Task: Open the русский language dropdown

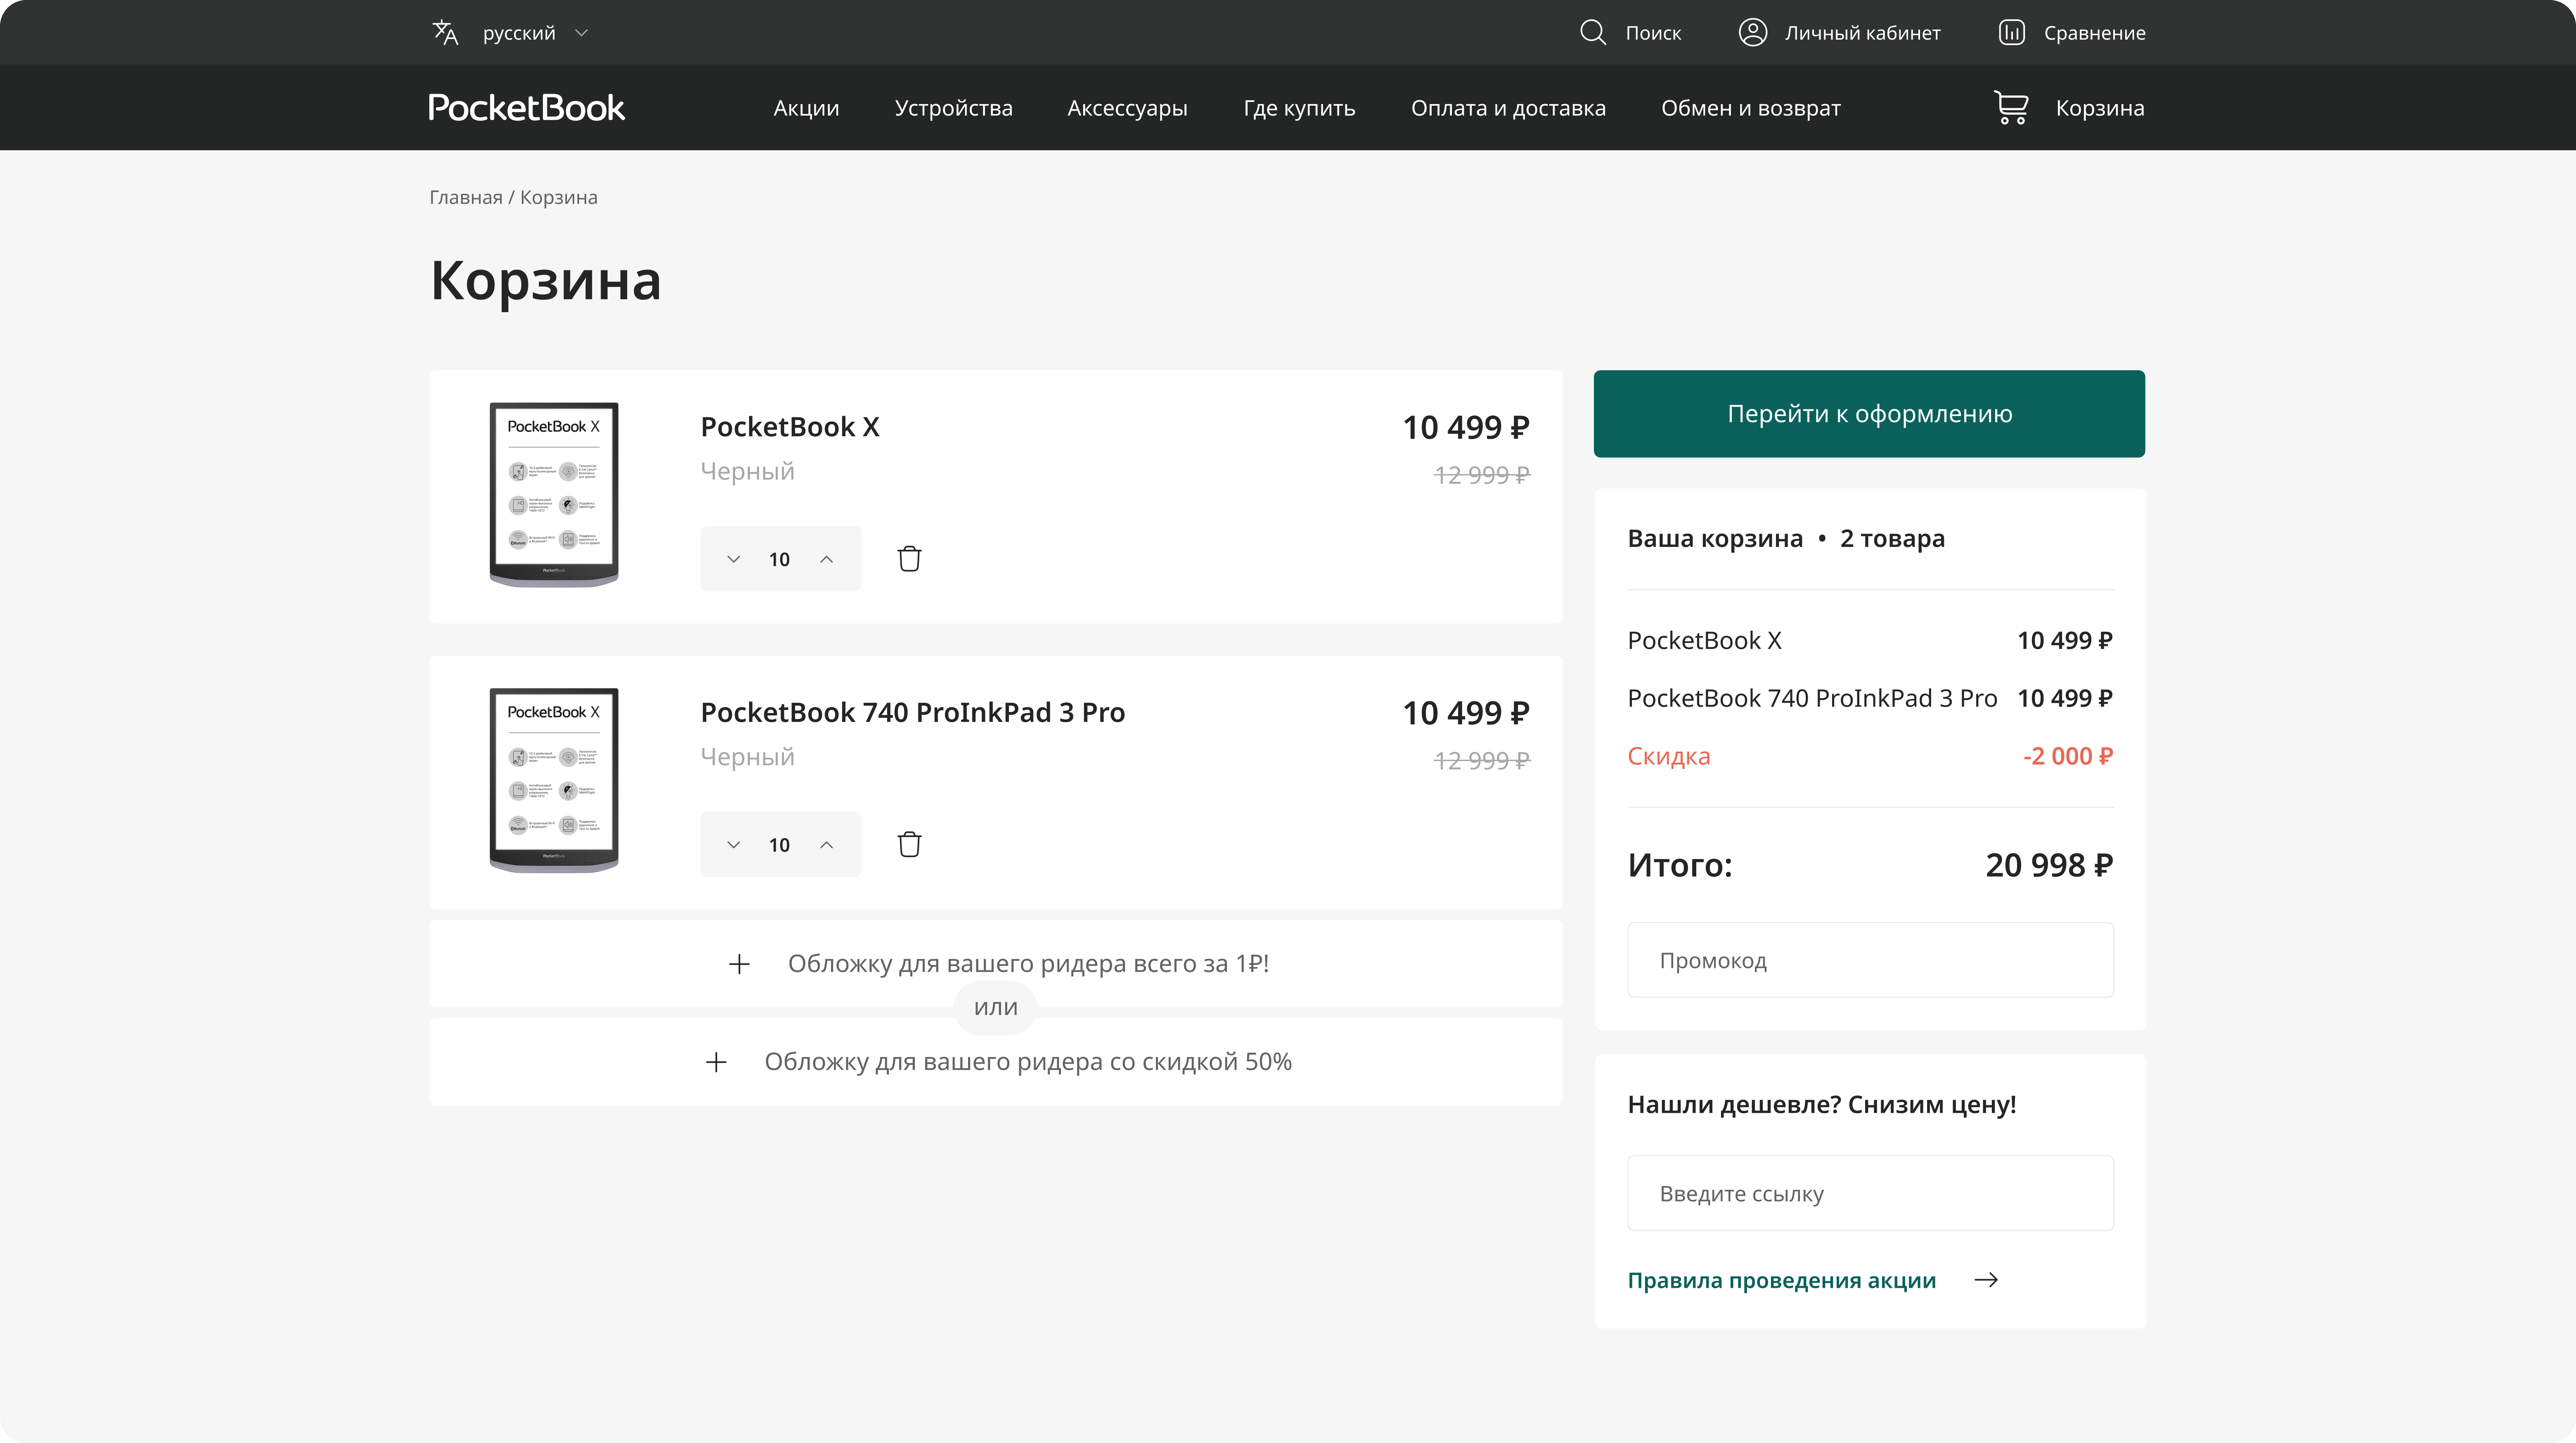Action: (535, 33)
